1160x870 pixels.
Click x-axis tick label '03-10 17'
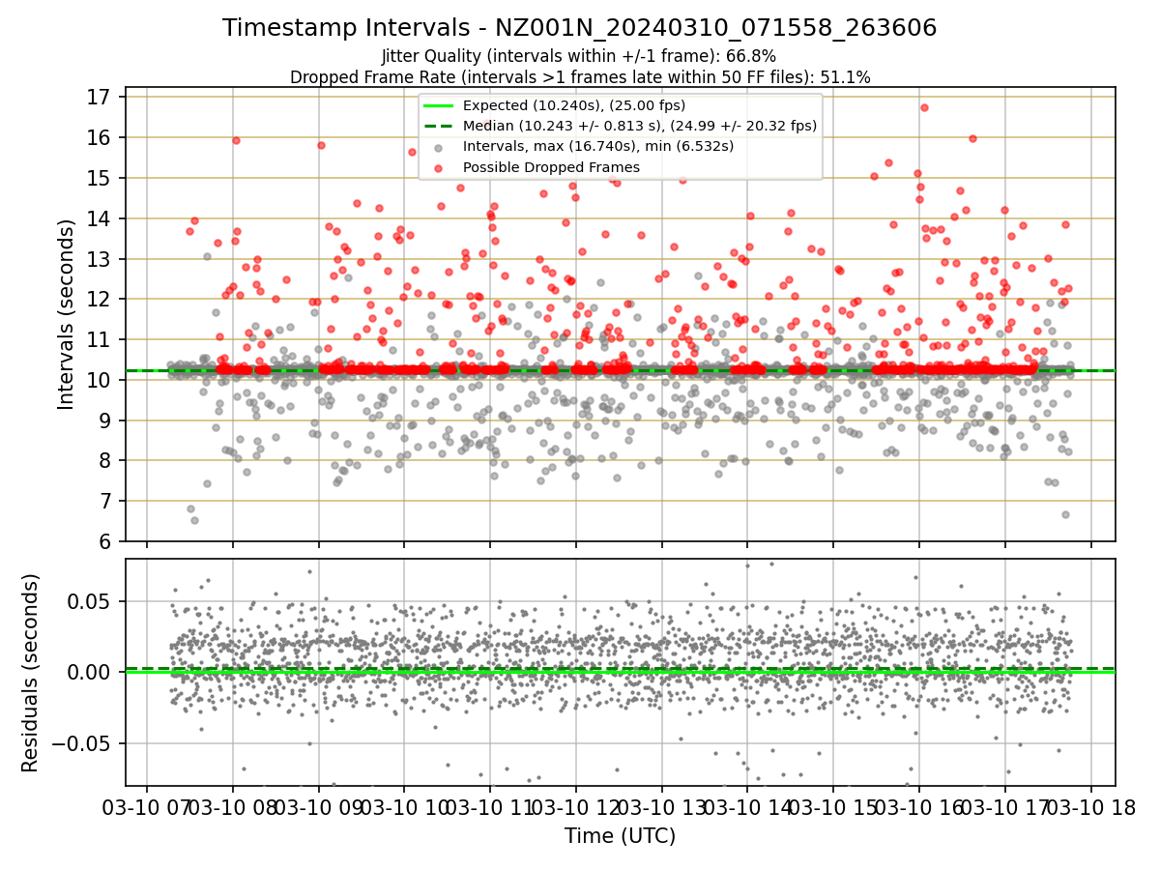pos(1005,808)
